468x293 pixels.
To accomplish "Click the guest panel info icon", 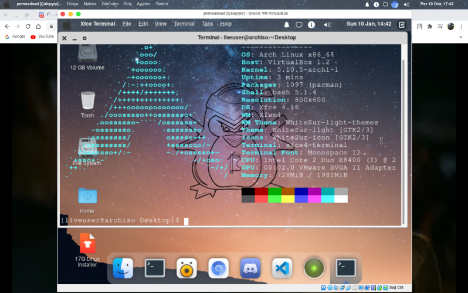I will [311, 25].
